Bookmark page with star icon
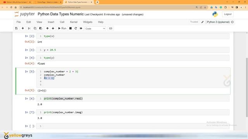 coord(205,7)
